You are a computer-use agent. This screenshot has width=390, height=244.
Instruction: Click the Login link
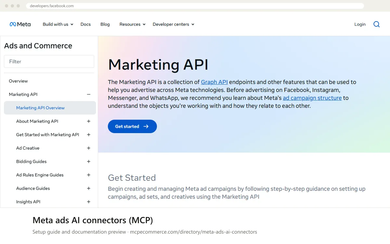tap(360, 24)
